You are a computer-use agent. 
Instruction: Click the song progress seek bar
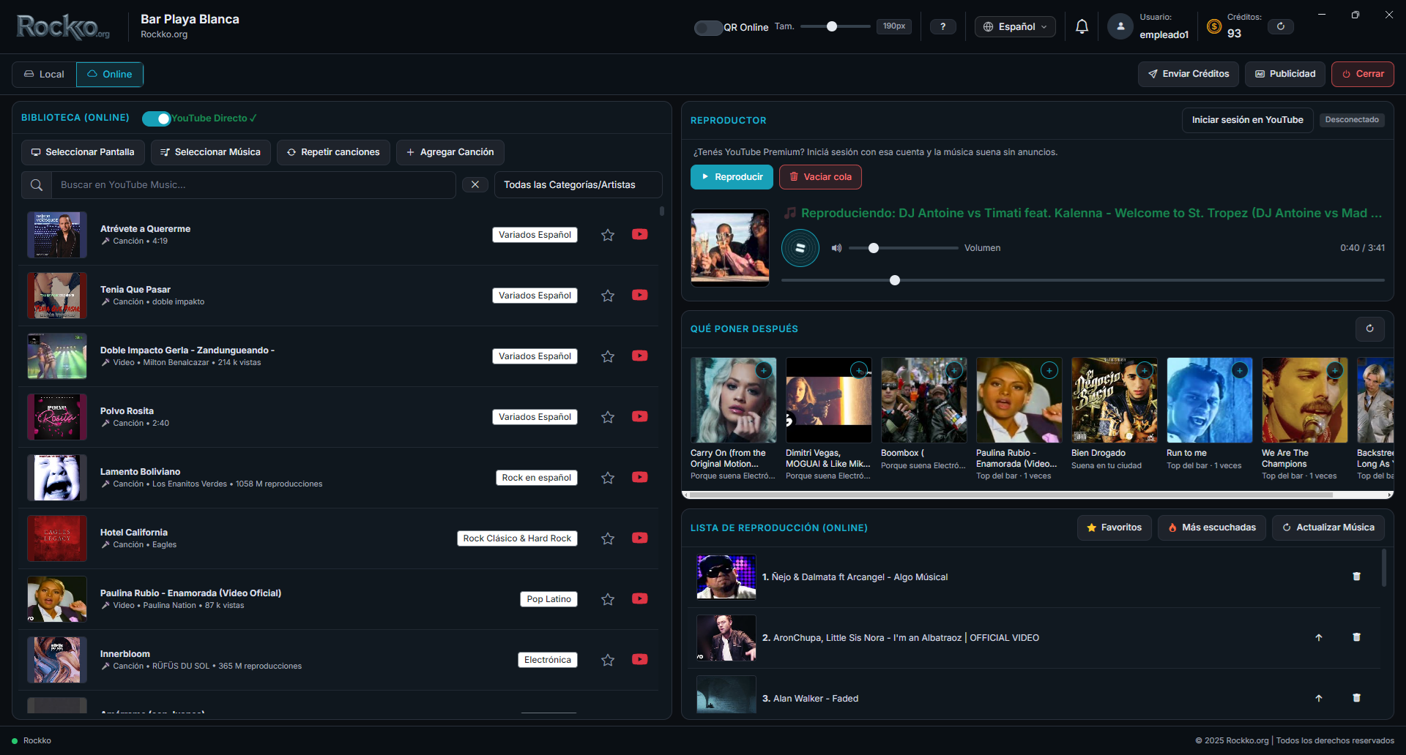(x=1082, y=280)
